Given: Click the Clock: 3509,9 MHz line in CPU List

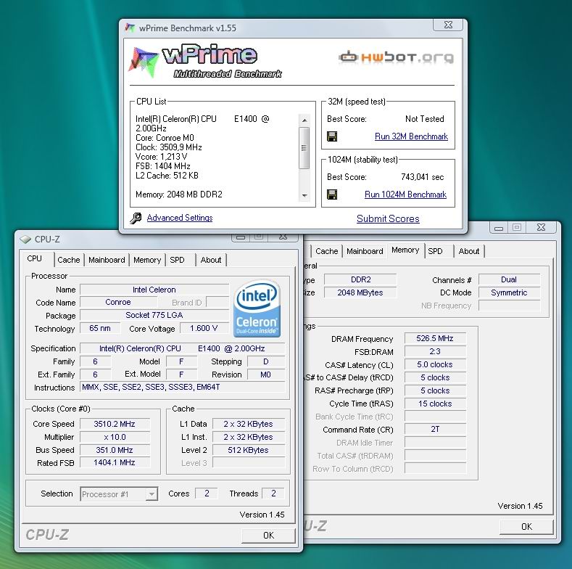Looking at the screenshot, I should (x=168, y=147).
